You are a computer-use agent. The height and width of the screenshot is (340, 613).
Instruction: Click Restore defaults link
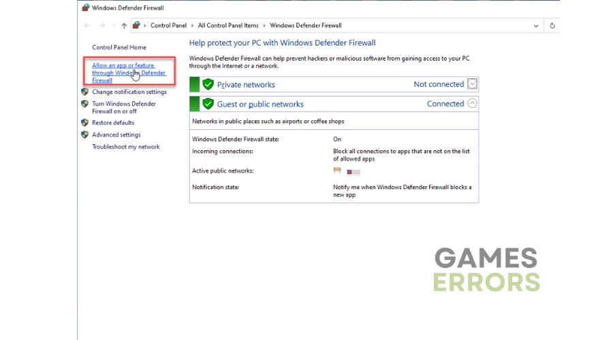coord(113,122)
